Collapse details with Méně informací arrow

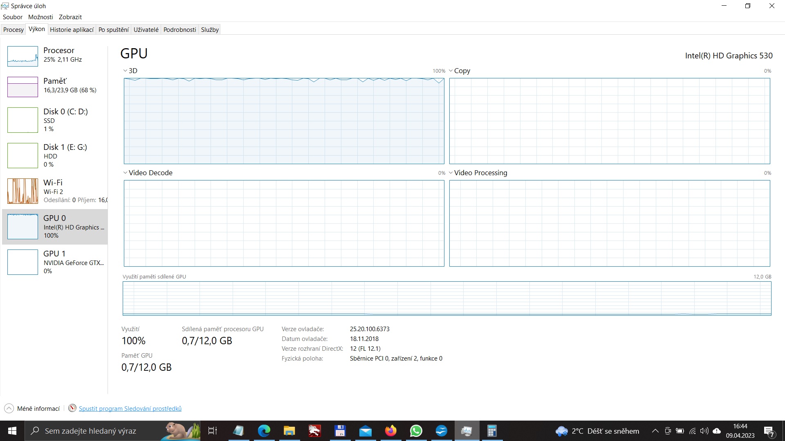point(9,408)
